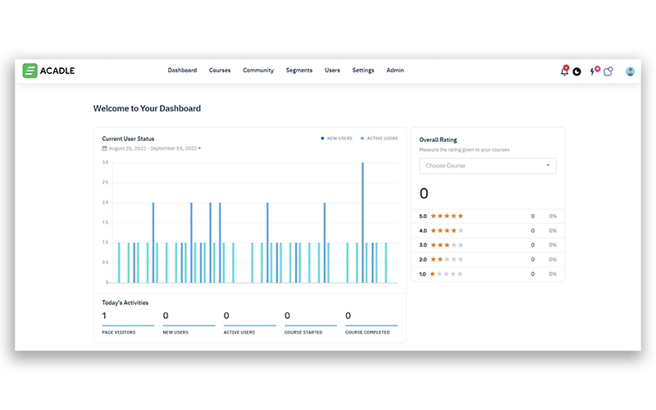Open the Community menu

(258, 71)
